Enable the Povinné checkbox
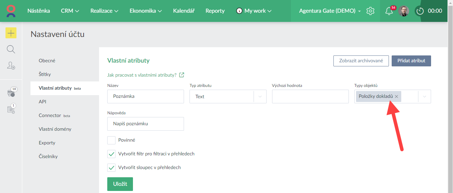The image size is (453, 193). click(111, 140)
